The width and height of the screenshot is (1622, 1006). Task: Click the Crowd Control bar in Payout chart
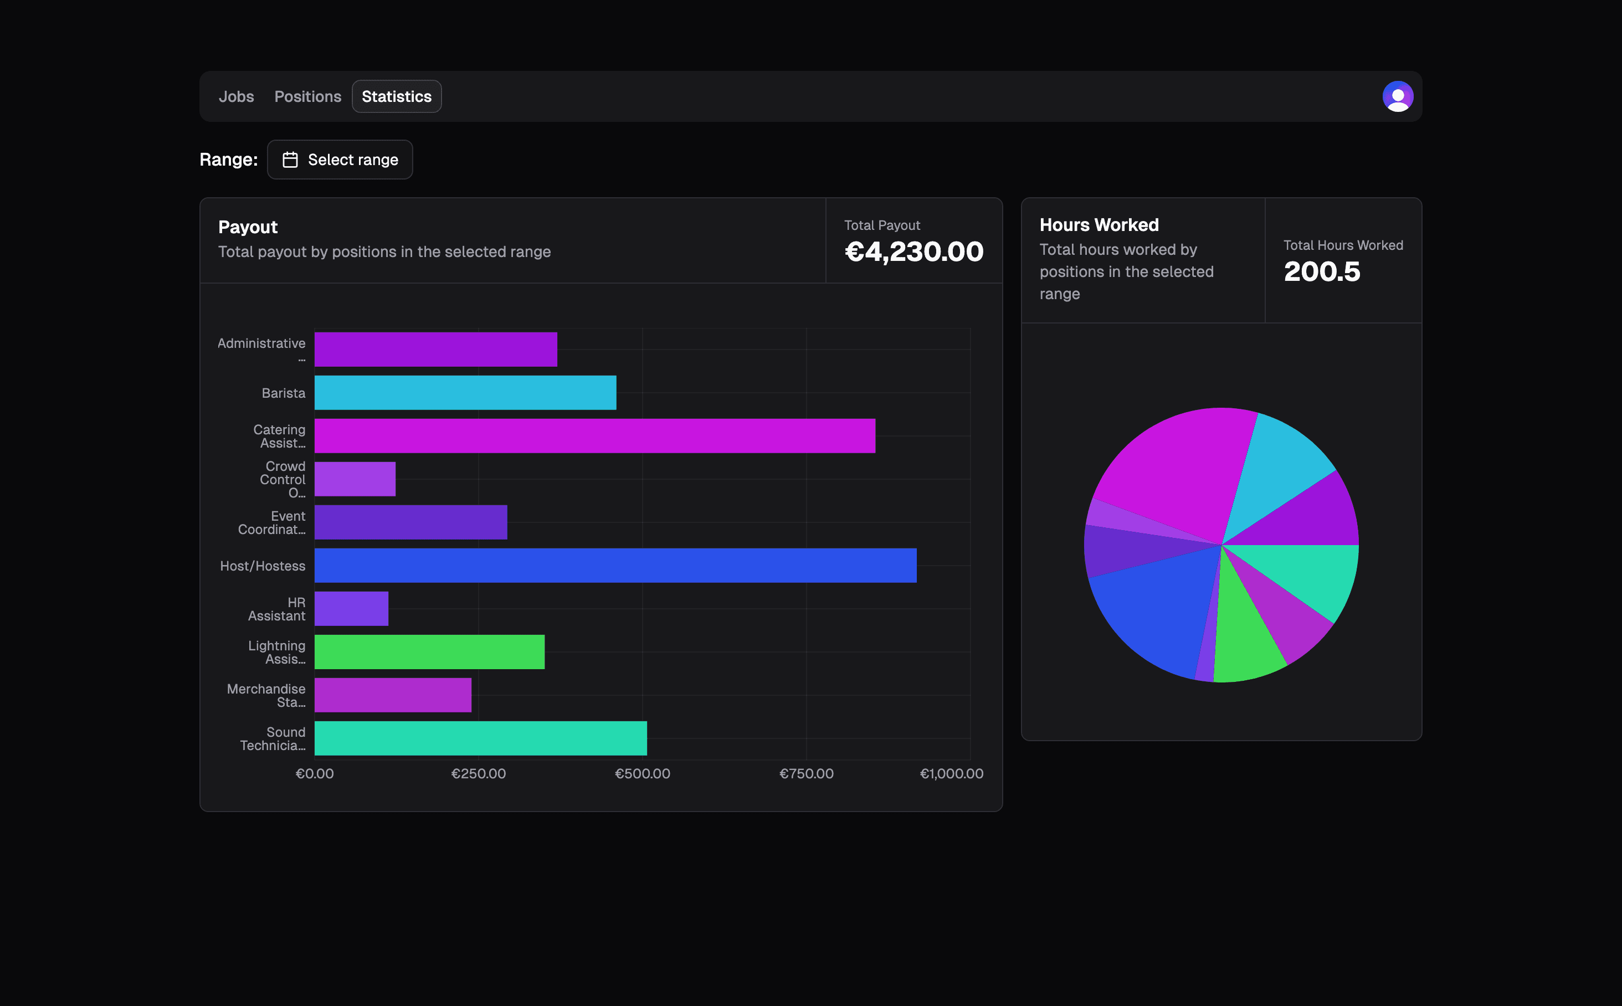pyautogui.click(x=354, y=479)
